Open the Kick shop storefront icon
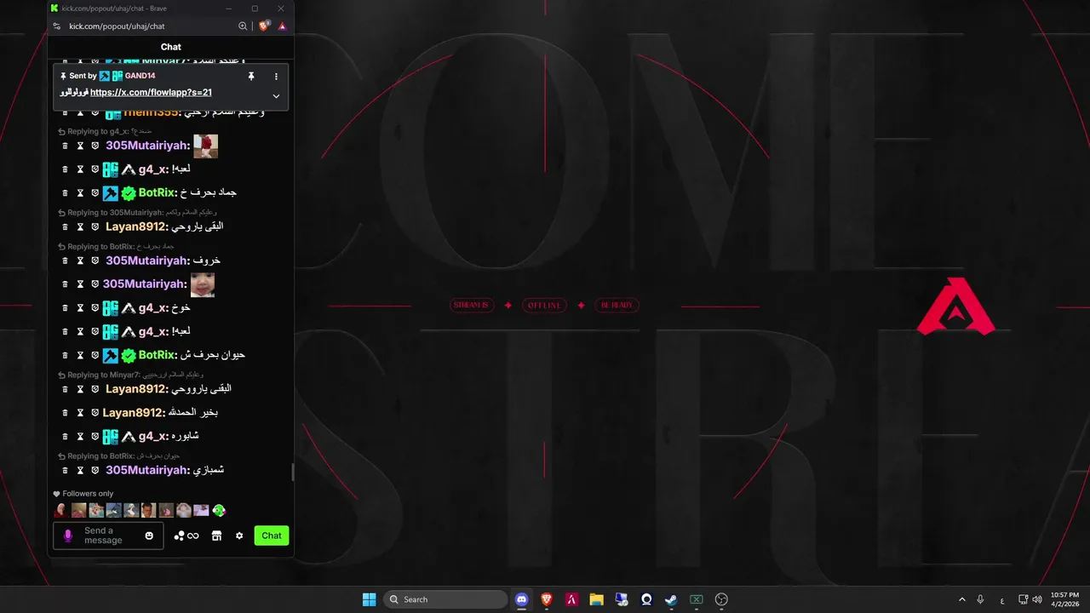This screenshot has height=613, width=1090. pyautogui.click(x=216, y=536)
